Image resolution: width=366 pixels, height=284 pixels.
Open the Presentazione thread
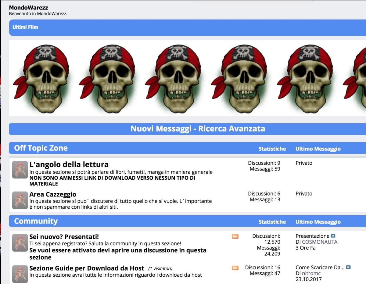[312, 235]
